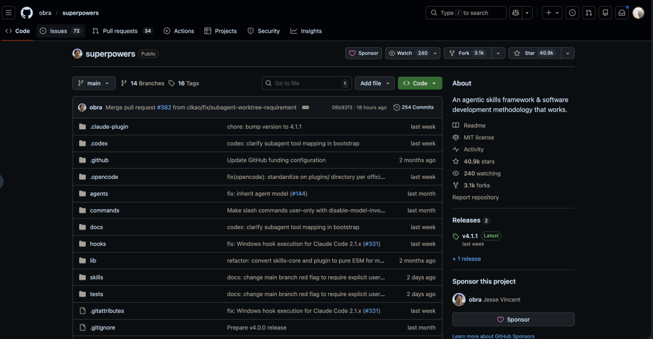The image size is (653, 339).
Task: Click the Activity pulse icon
Action: pos(456,149)
